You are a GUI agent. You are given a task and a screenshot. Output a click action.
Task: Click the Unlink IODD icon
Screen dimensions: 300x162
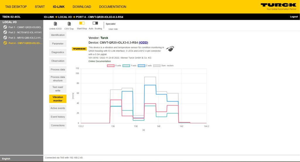pos(56,23)
